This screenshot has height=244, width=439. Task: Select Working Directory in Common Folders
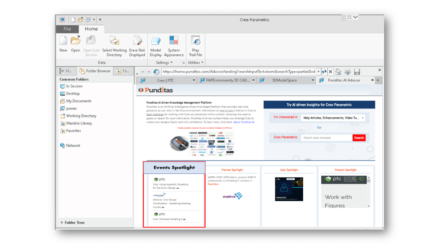(81, 116)
